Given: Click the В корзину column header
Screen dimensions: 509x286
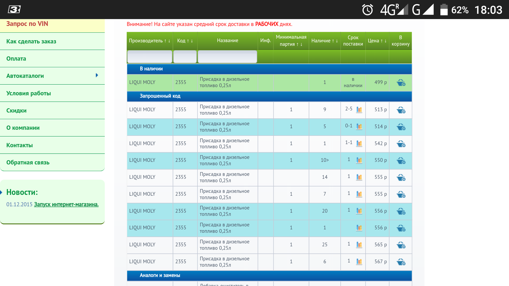Looking at the screenshot, I should click(x=401, y=41).
